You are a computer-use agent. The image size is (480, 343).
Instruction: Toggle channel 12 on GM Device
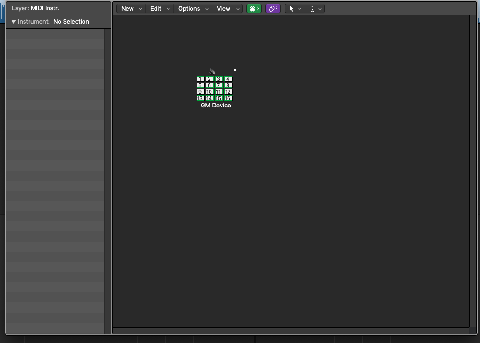point(228,92)
